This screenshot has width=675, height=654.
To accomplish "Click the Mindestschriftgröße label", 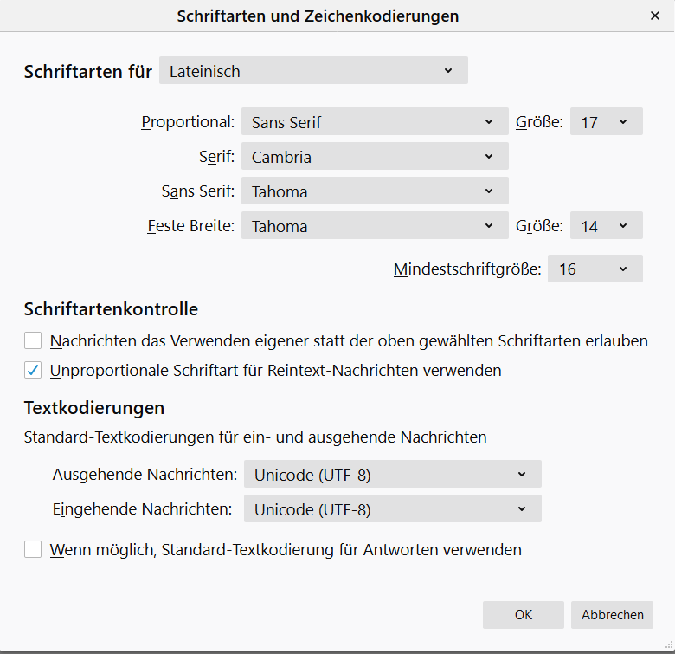I will pyautogui.click(x=467, y=269).
